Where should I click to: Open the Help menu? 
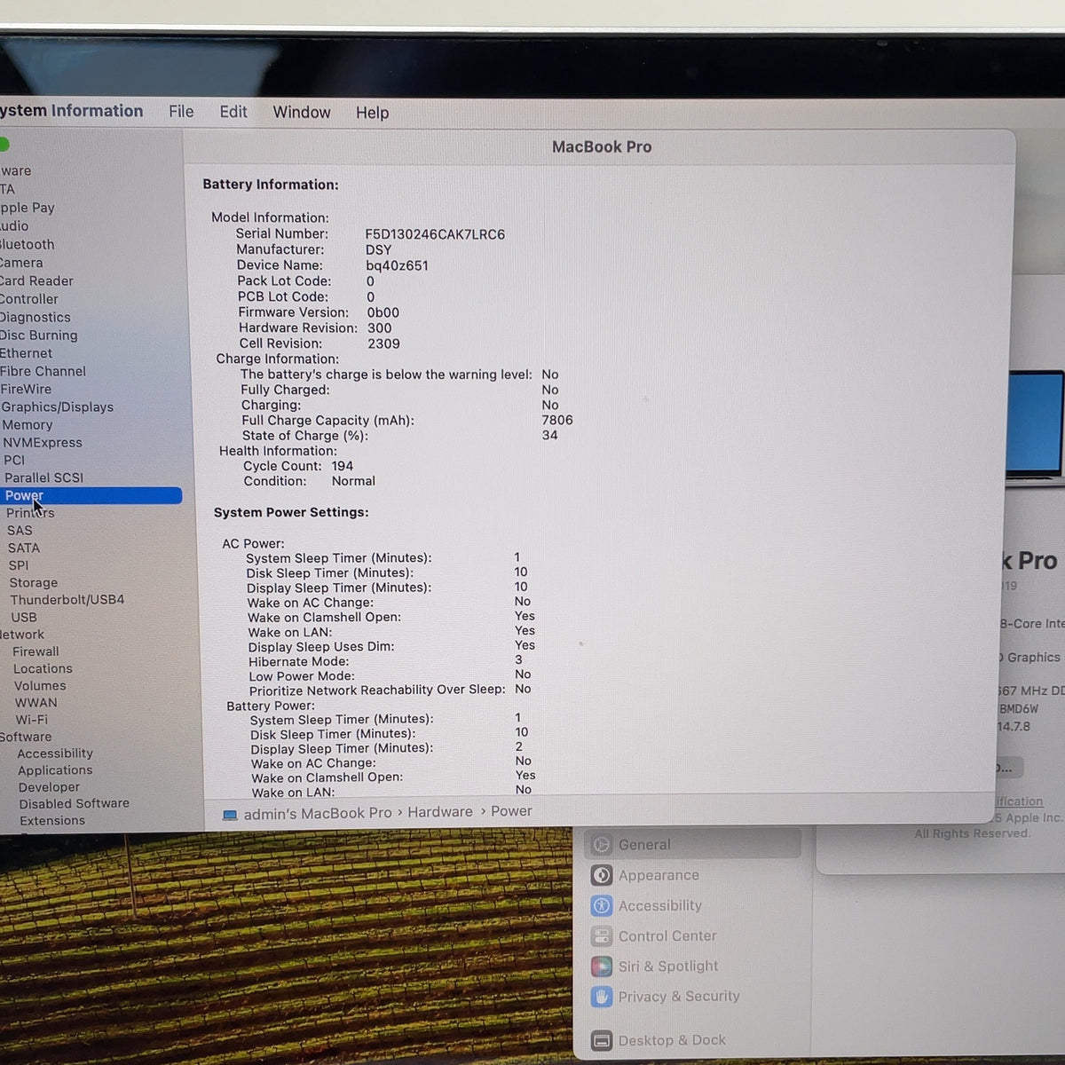click(x=373, y=113)
